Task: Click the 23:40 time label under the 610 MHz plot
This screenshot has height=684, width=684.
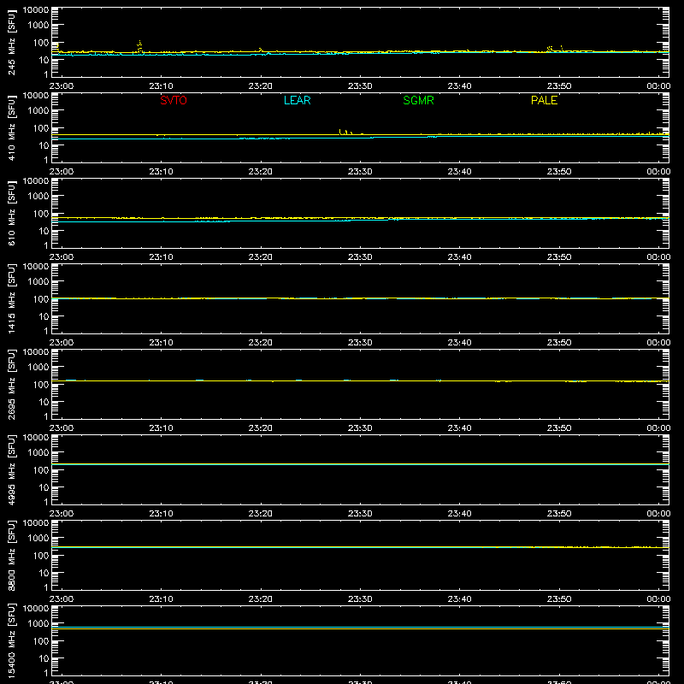Action: click(x=459, y=257)
